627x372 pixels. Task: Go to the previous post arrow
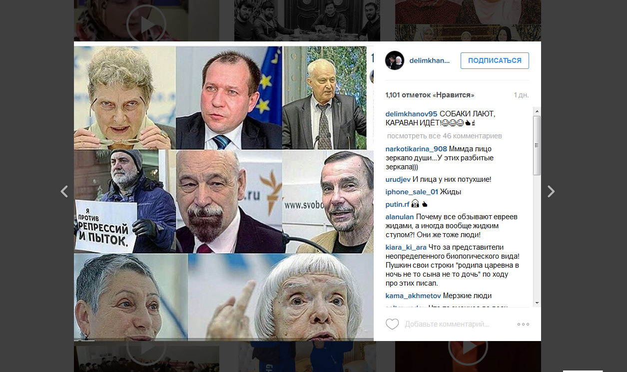click(x=64, y=191)
